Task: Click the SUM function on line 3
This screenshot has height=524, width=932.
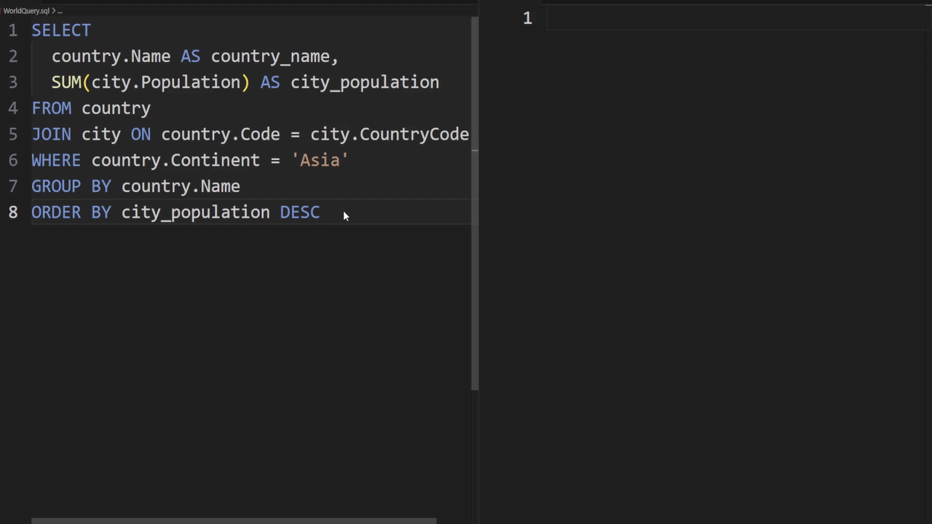Action: (x=66, y=82)
